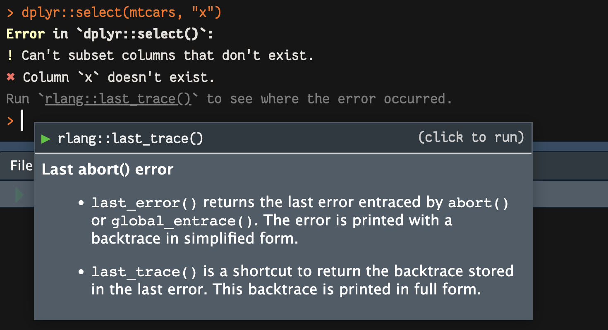
Task: Click the red cross beside Column `x` doesn't exist
Action: click(x=11, y=77)
